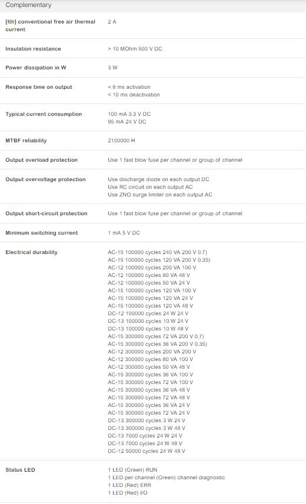Click the Output overload protection label
Image resolution: width=306 pixels, height=504 pixels.
pyautogui.click(x=42, y=160)
